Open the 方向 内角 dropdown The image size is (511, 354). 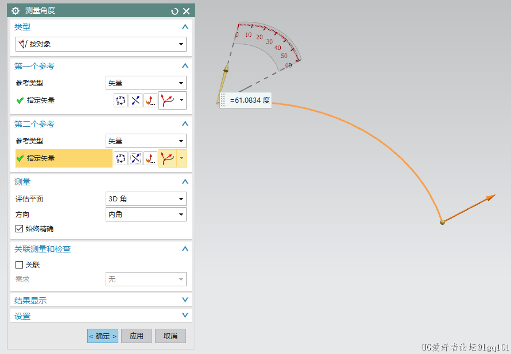[146, 214]
